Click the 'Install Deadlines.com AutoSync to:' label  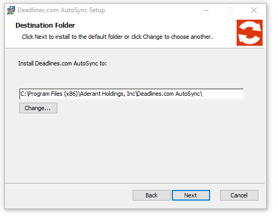pos(64,64)
